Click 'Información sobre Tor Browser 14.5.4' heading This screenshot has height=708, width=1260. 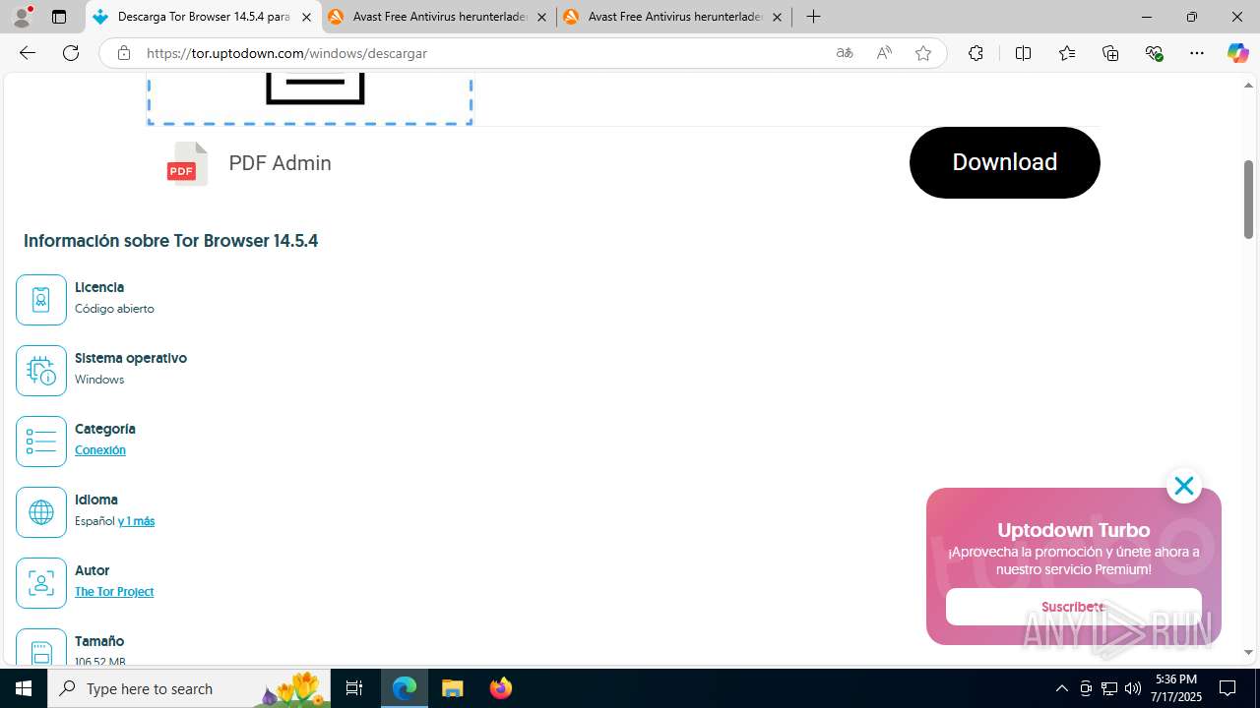coord(170,241)
